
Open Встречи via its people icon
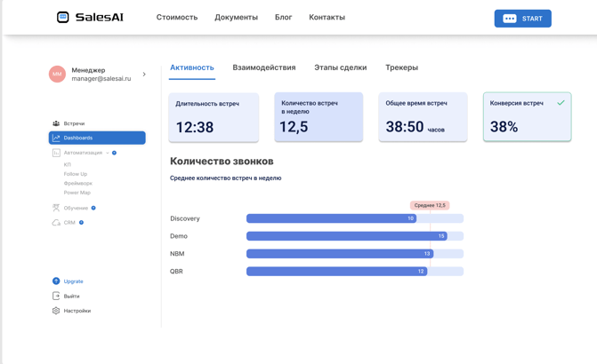(56, 123)
